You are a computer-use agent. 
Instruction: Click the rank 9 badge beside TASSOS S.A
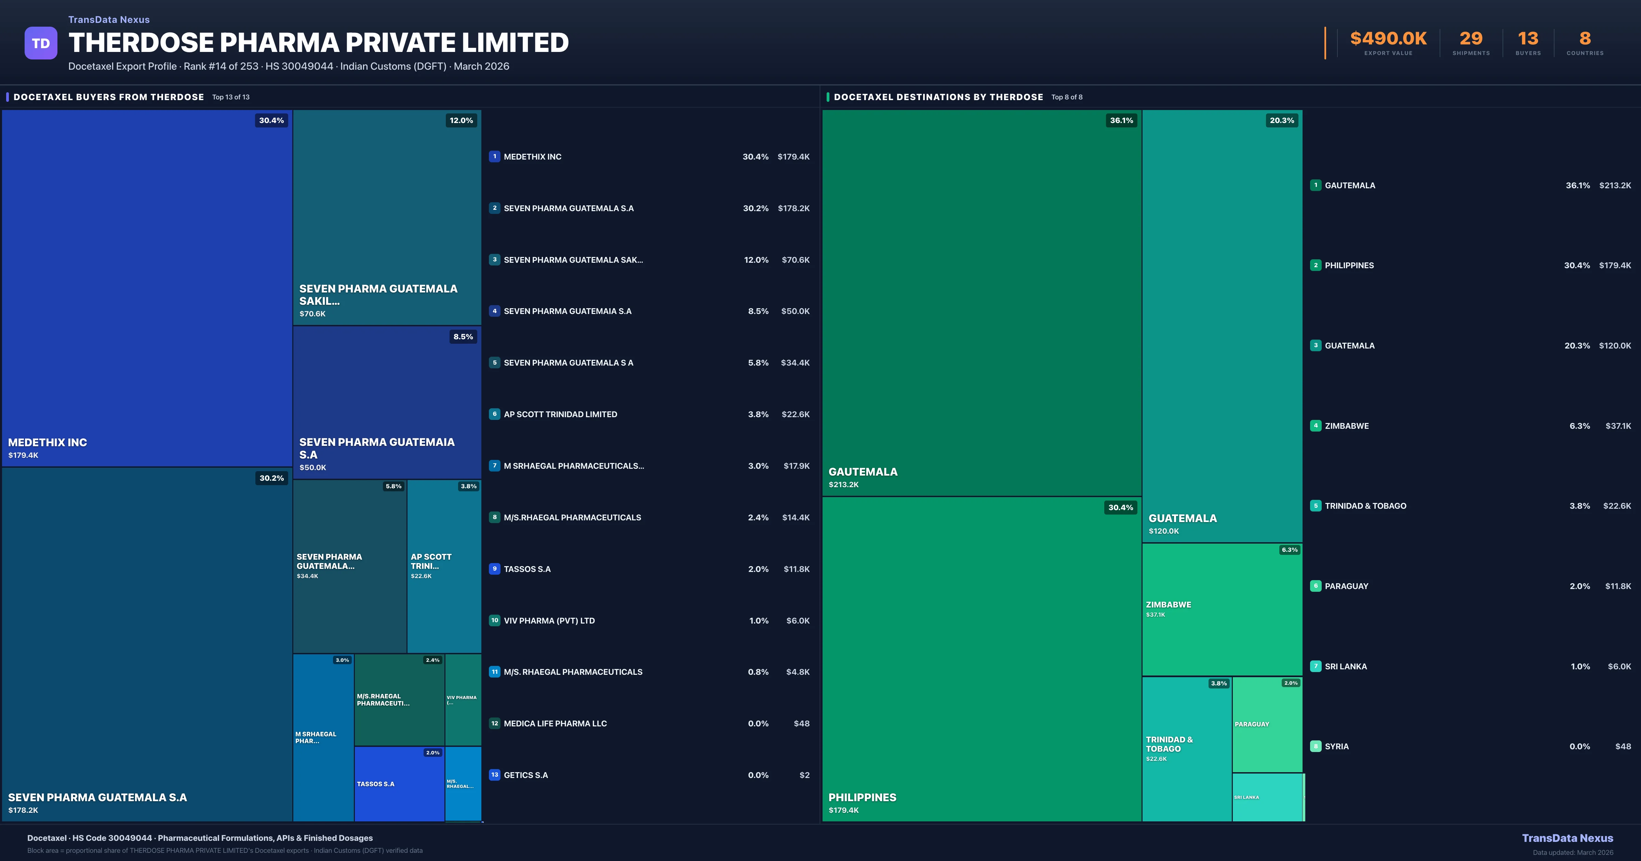[x=494, y=569]
